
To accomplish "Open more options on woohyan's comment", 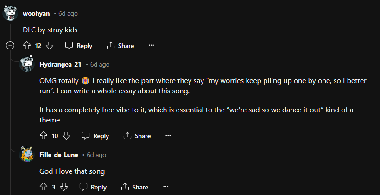I will pos(151,46).
